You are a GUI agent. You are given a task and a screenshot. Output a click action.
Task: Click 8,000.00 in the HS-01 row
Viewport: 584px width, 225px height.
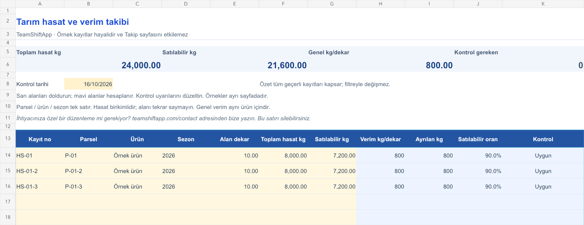(283, 156)
